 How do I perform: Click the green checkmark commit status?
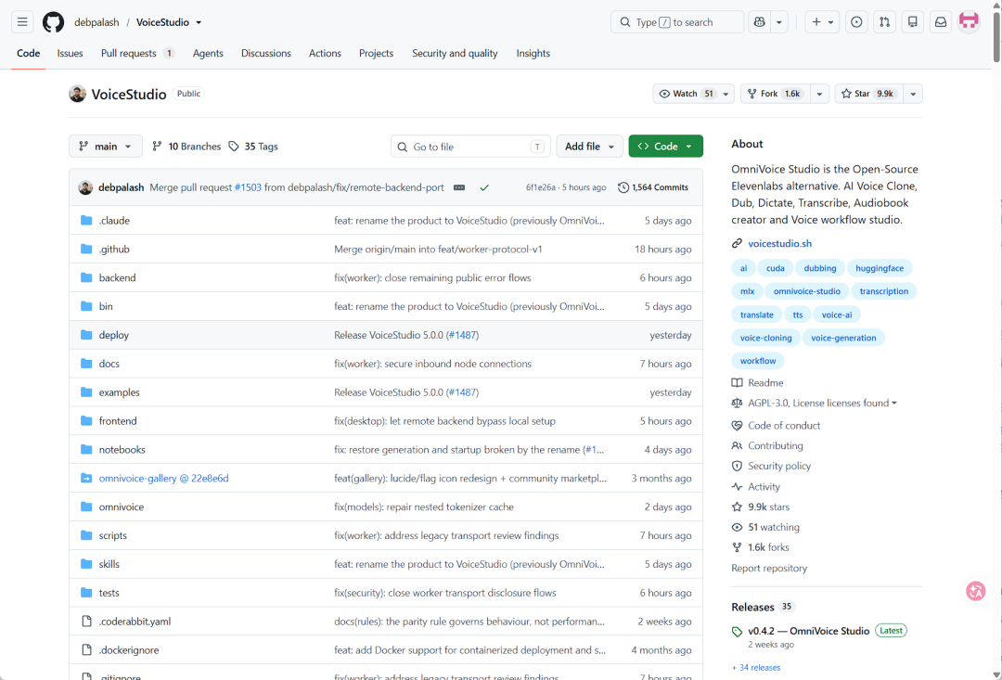point(484,187)
